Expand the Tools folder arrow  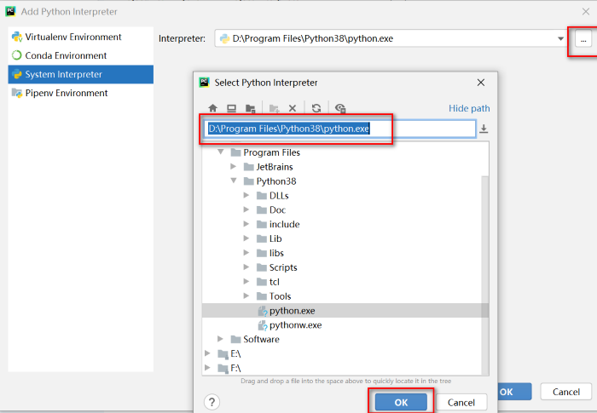246,295
